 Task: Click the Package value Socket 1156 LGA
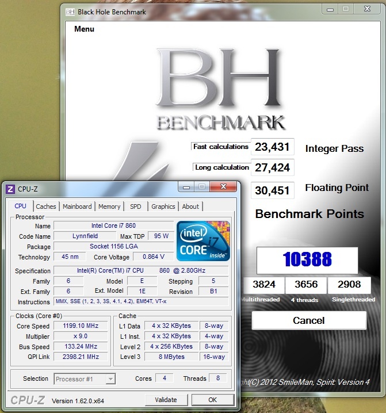(113, 246)
